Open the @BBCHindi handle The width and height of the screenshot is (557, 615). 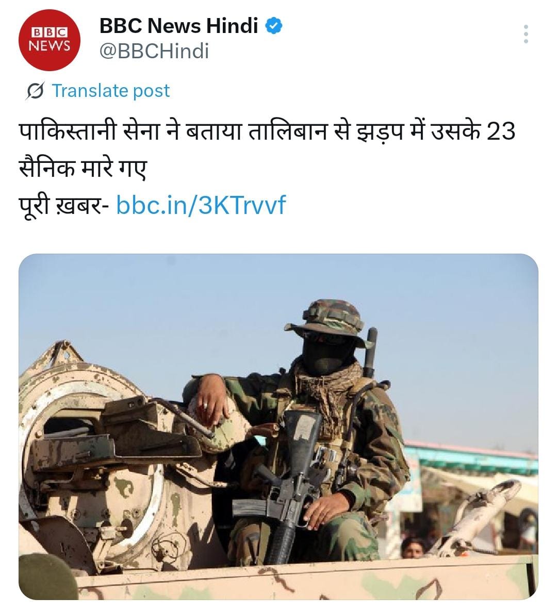click(154, 51)
